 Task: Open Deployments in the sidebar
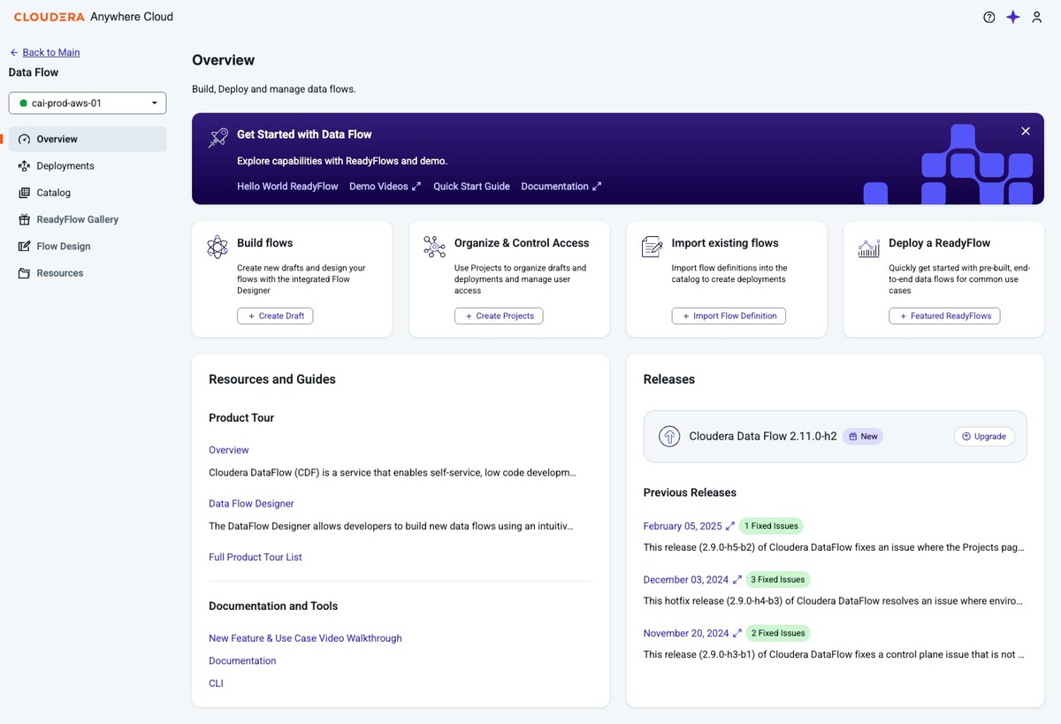click(x=88, y=166)
